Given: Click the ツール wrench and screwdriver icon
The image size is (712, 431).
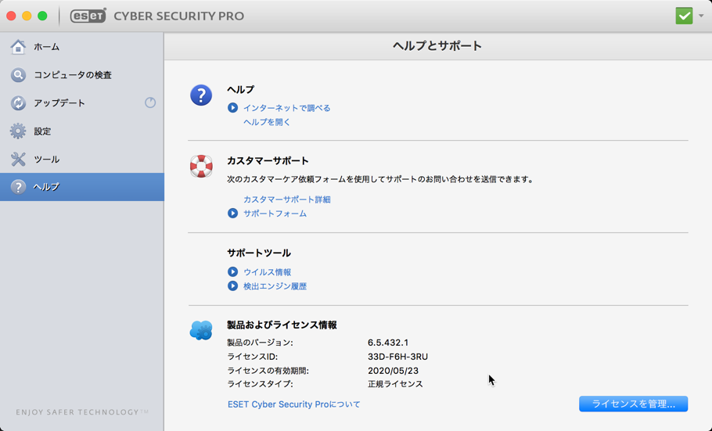Looking at the screenshot, I should click(x=18, y=160).
